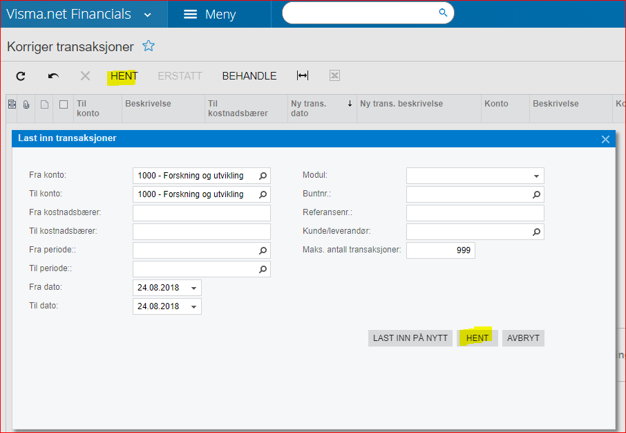
Task: Expand the Modul dropdown
Action: coord(536,176)
